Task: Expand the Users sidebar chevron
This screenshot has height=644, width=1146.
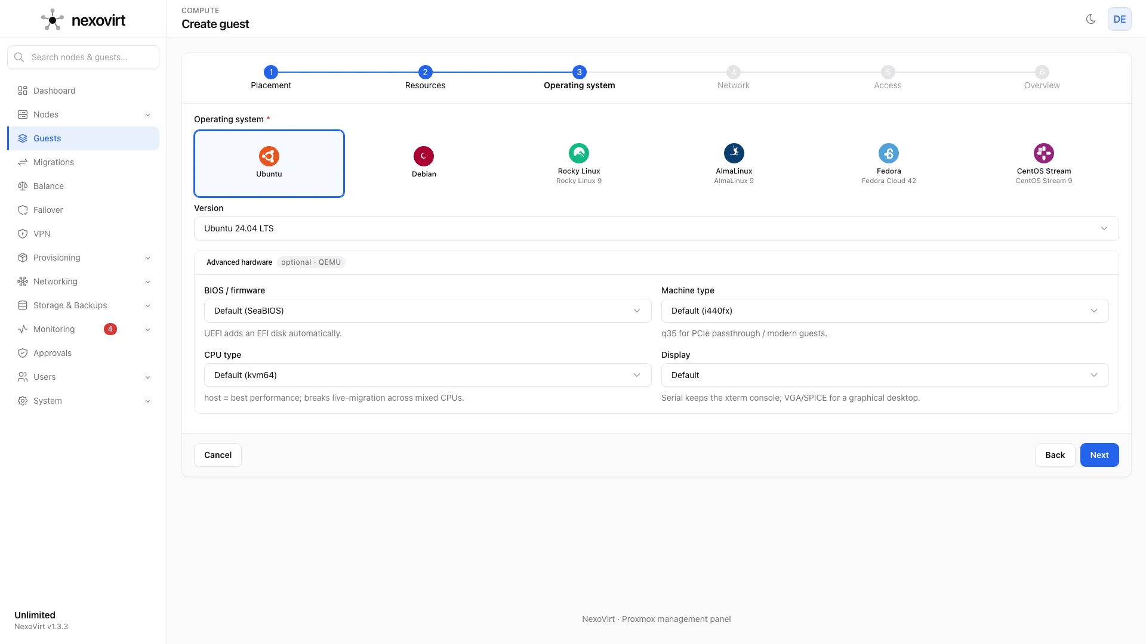Action: tap(147, 377)
